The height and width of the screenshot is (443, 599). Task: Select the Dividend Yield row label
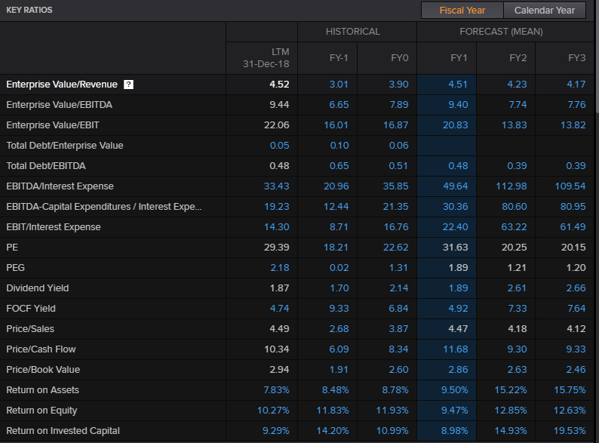(x=38, y=288)
